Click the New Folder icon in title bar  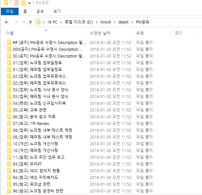coord(23,3)
